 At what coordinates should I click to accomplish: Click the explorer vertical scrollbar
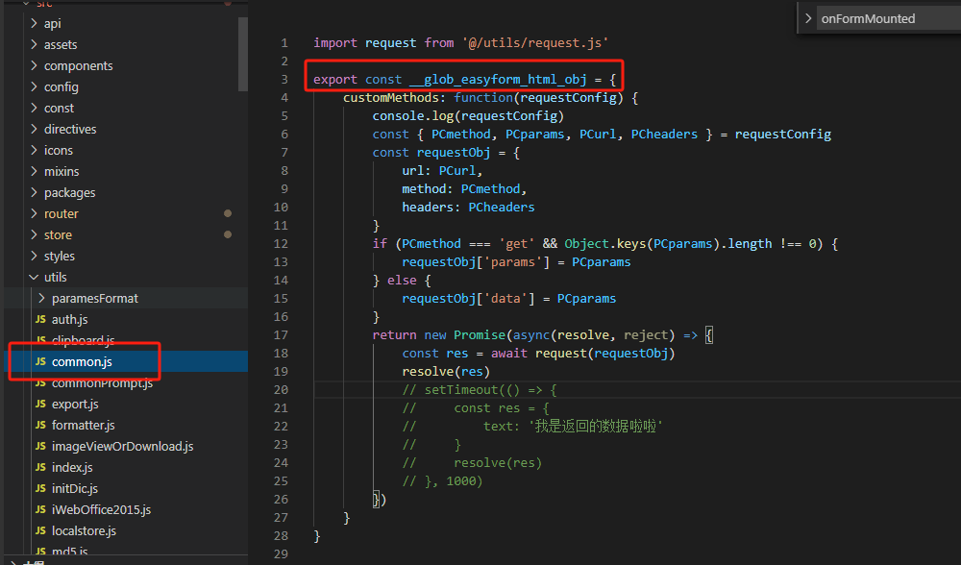242,58
